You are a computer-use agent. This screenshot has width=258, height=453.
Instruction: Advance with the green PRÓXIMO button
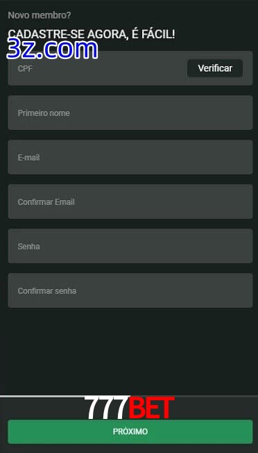click(x=130, y=431)
